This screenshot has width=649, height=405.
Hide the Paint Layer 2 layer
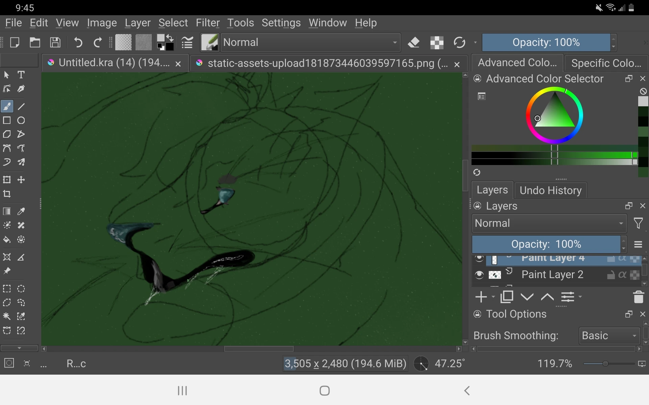(x=480, y=275)
